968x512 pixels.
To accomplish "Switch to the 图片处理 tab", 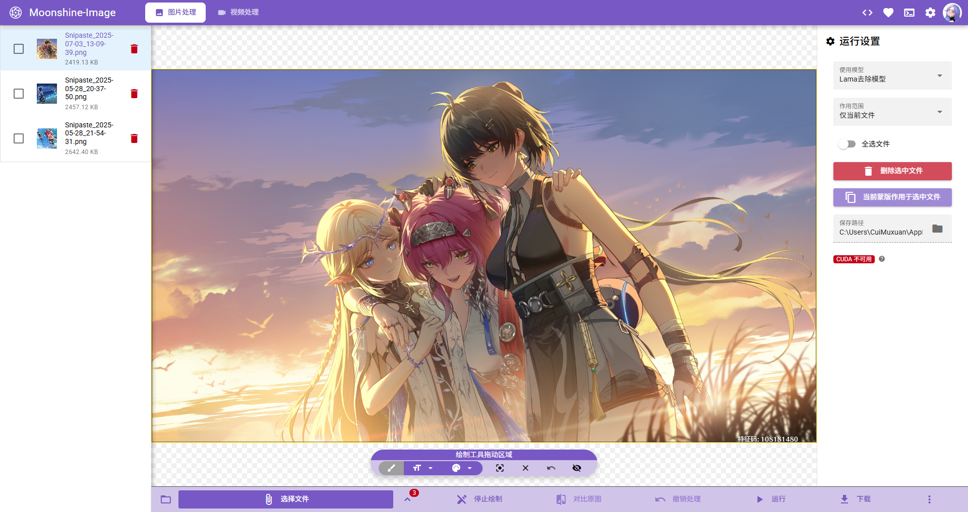I will point(175,13).
